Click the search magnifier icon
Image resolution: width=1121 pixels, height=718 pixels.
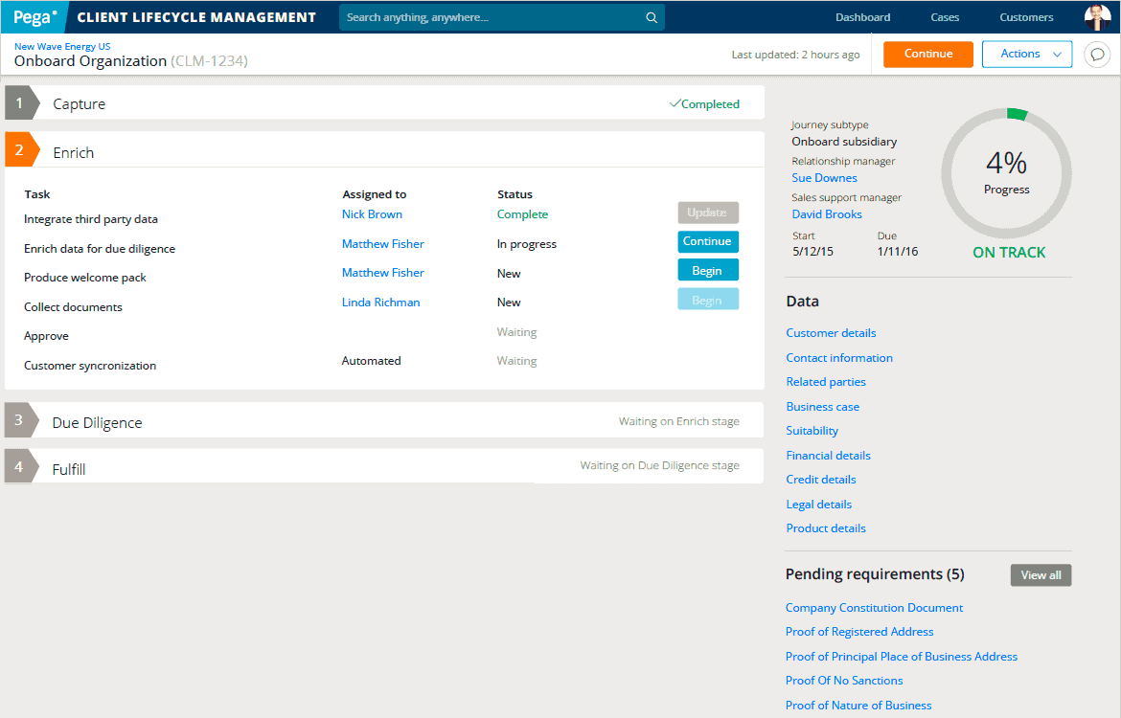(x=652, y=17)
